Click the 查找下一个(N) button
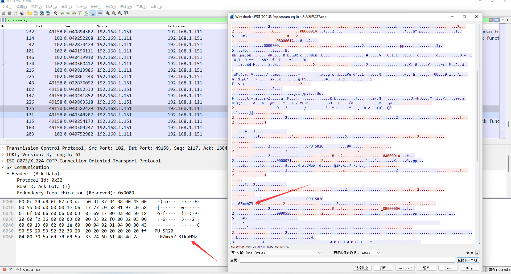 pyautogui.click(x=468, y=260)
